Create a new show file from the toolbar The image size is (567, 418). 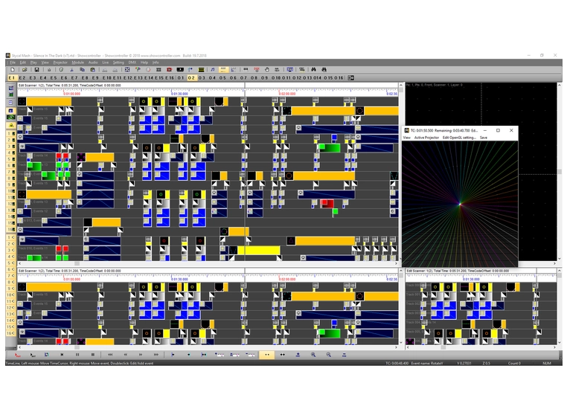pos(13,69)
